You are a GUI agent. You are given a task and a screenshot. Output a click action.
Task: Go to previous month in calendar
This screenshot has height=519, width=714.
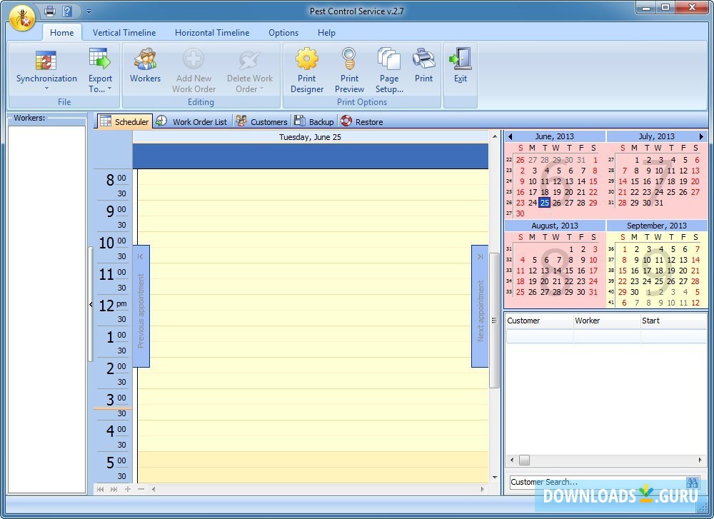[510, 136]
